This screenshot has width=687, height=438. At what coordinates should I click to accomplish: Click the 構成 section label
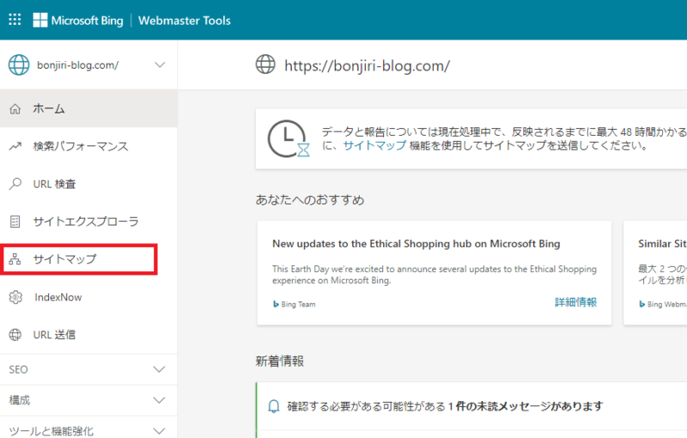tap(19, 400)
